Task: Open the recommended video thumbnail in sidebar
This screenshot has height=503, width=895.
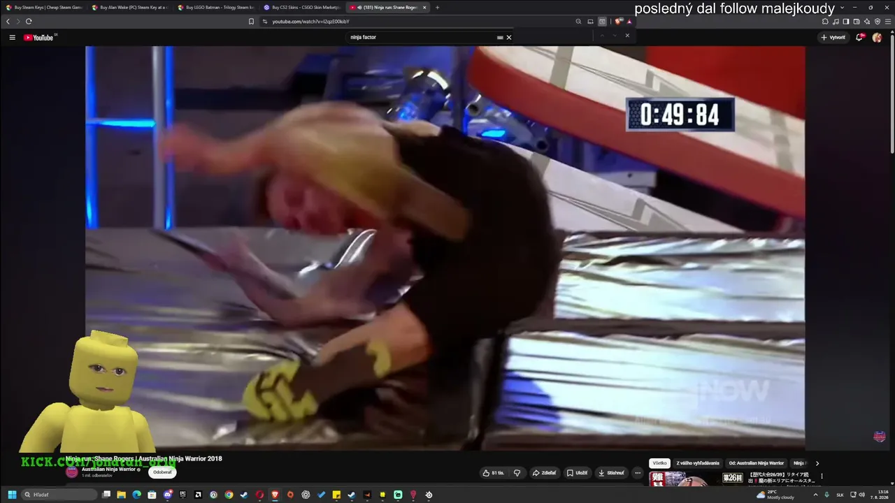Action: click(696, 479)
